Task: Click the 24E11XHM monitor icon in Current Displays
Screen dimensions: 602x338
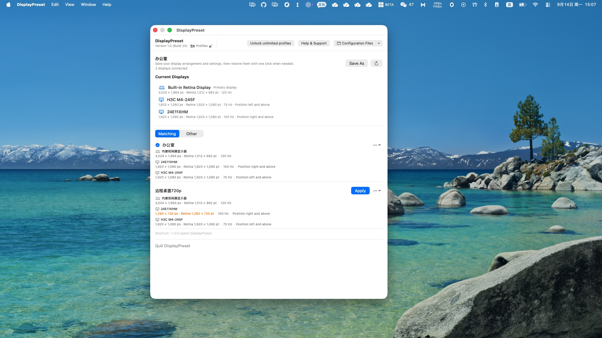Action: point(161,112)
